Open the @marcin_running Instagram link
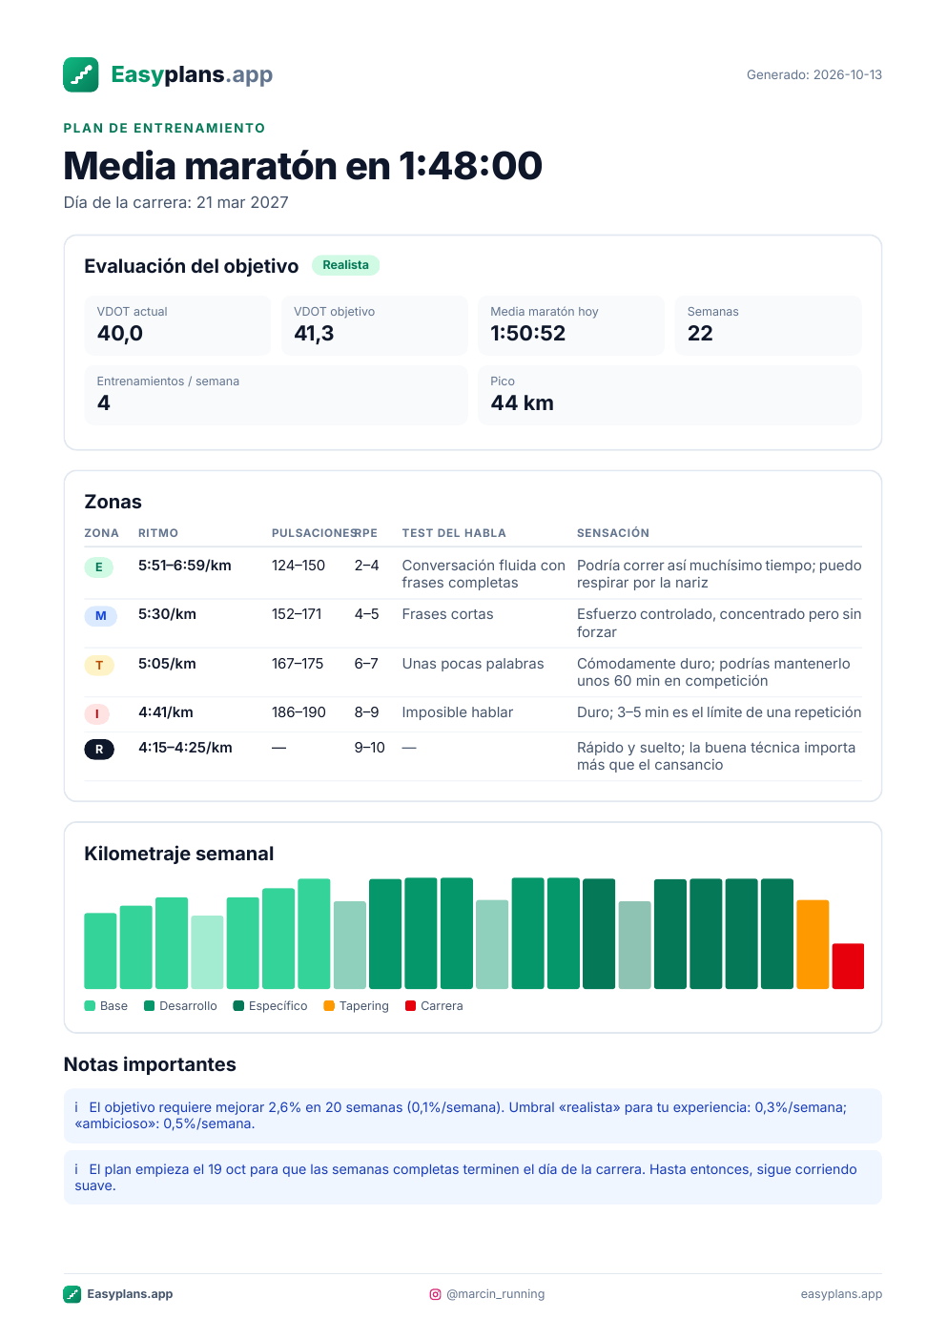This screenshot has height=1339, width=947. point(496,1294)
